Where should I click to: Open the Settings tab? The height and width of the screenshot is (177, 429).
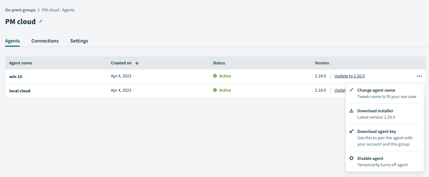tap(79, 41)
